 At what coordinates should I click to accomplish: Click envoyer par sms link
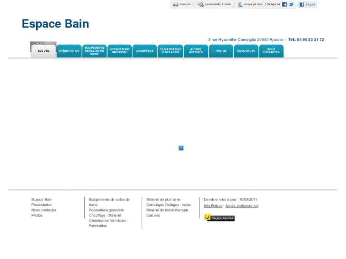point(253,4)
